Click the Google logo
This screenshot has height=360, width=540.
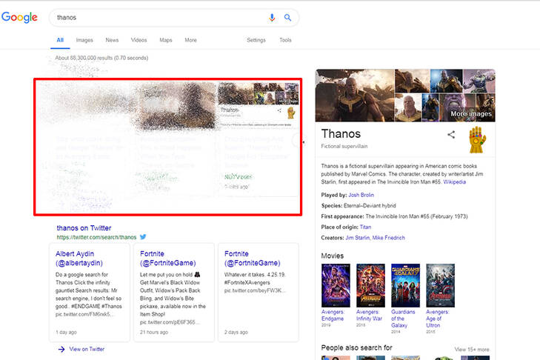pyautogui.click(x=20, y=18)
